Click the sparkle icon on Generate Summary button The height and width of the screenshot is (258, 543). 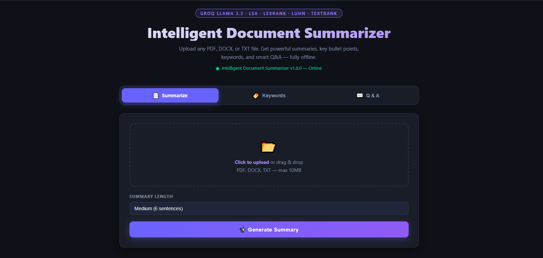pyautogui.click(x=242, y=229)
